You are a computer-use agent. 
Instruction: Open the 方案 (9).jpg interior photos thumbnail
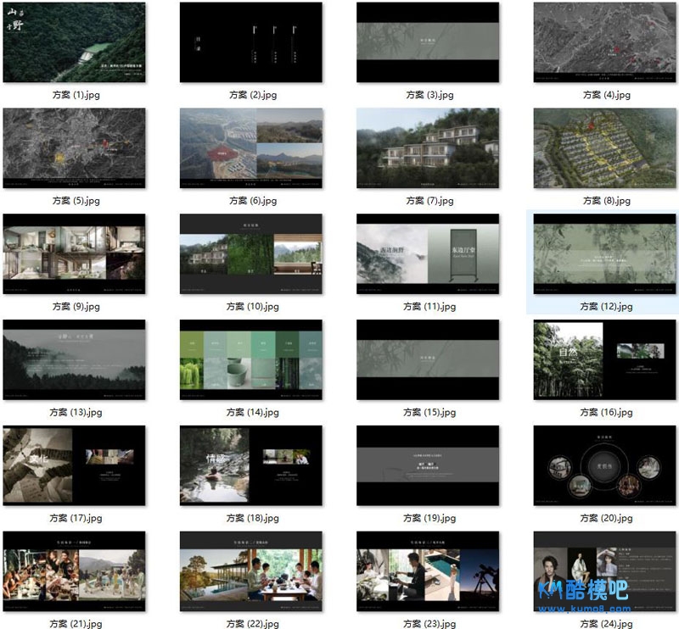click(x=74, y=254)
